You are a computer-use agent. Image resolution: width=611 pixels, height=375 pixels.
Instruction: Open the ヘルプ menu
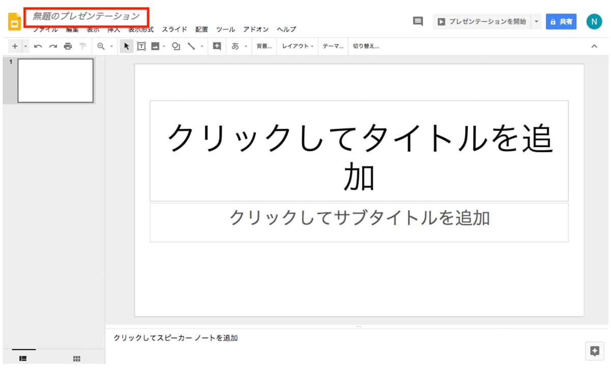pos(286,29)
